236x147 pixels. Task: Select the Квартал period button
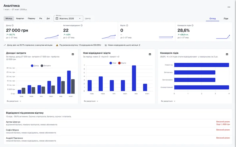click(x=20, y=19)
